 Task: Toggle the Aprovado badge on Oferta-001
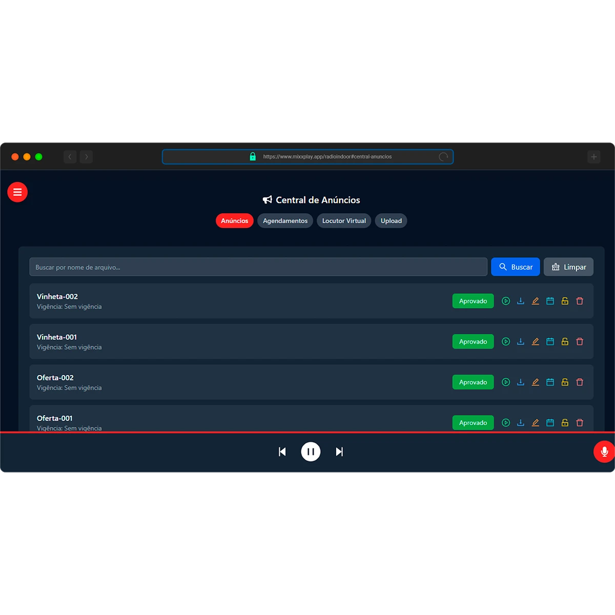tap(473, 422)
